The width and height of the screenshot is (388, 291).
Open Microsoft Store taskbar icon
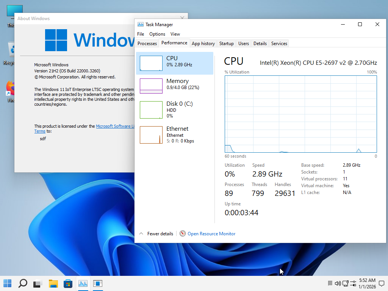click(68, 283)
